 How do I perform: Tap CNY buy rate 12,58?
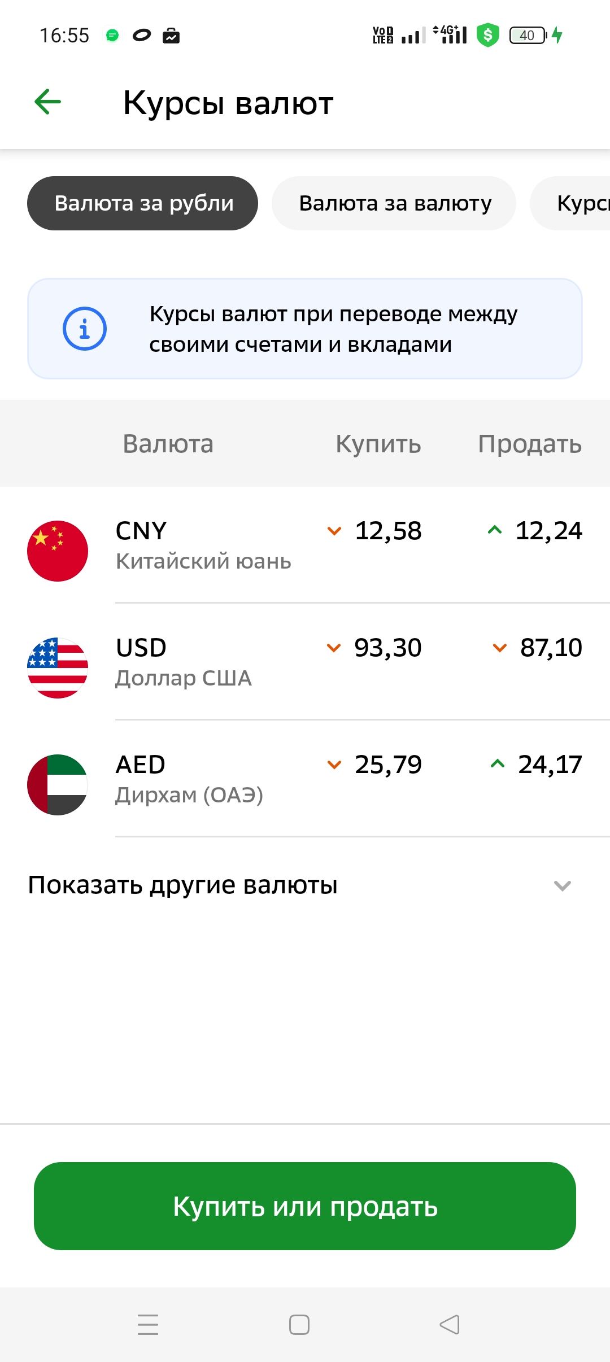click(388, 531)
